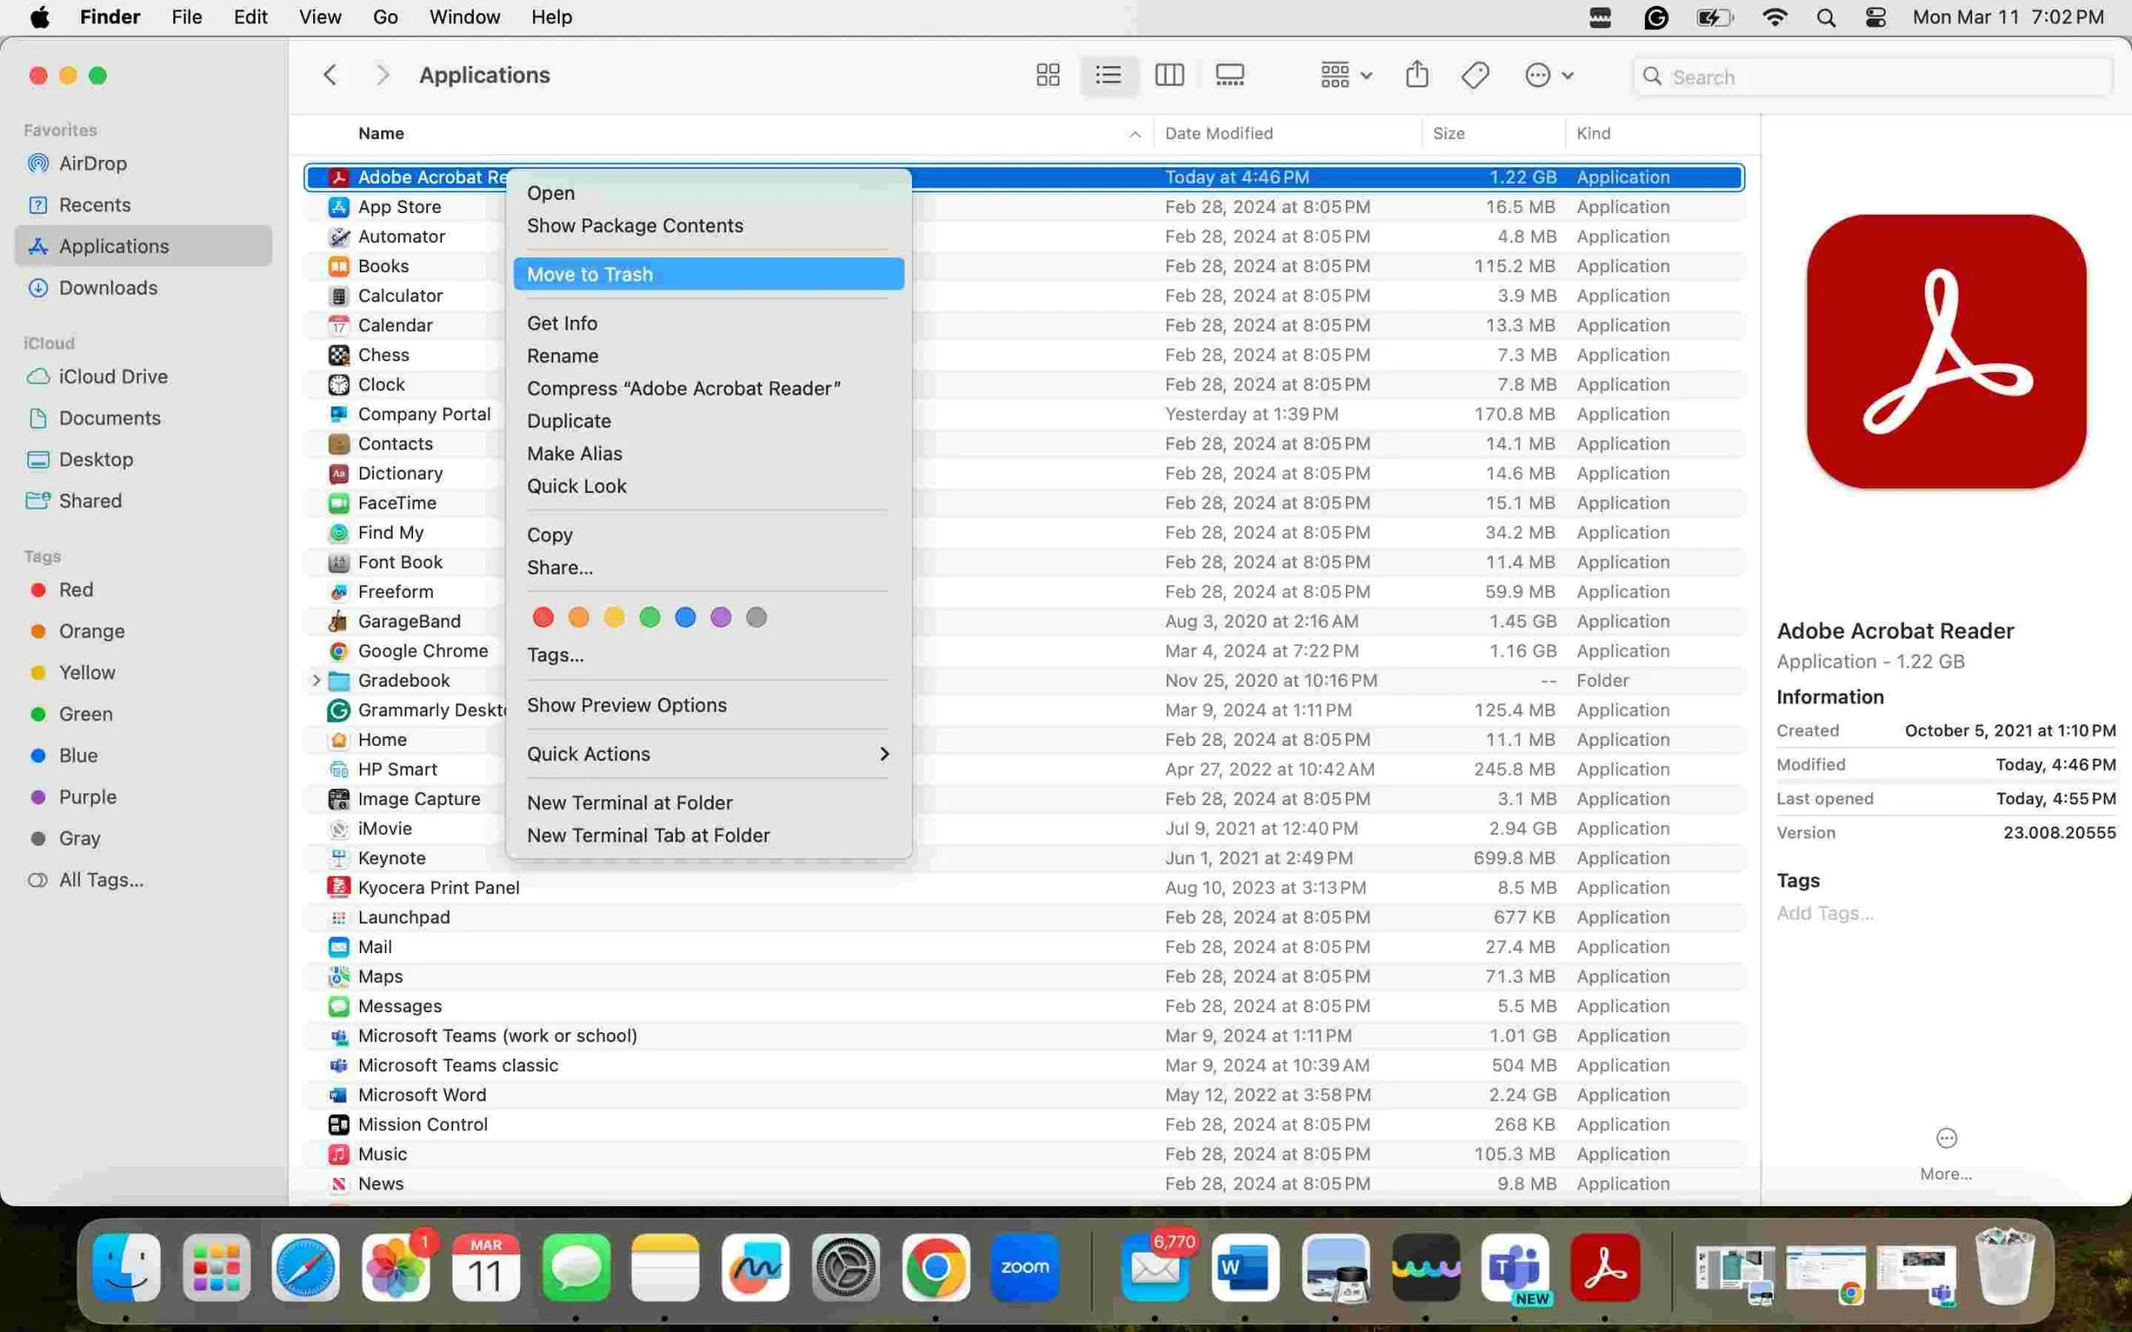Expand the Quick Actions submenu
2132x1332 pixels.
(x=709, y=754)
